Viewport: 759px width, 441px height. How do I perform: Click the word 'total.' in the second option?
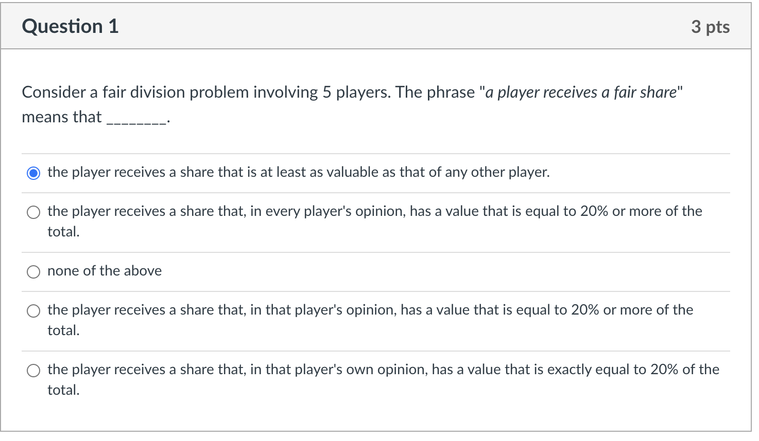point(63,232)
